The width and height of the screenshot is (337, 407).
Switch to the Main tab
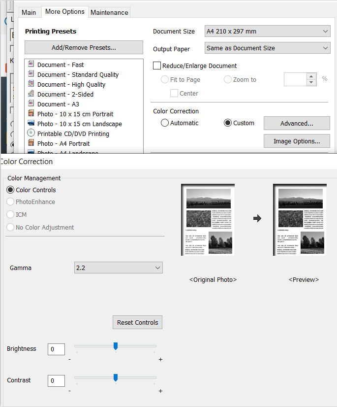(29, 12)
